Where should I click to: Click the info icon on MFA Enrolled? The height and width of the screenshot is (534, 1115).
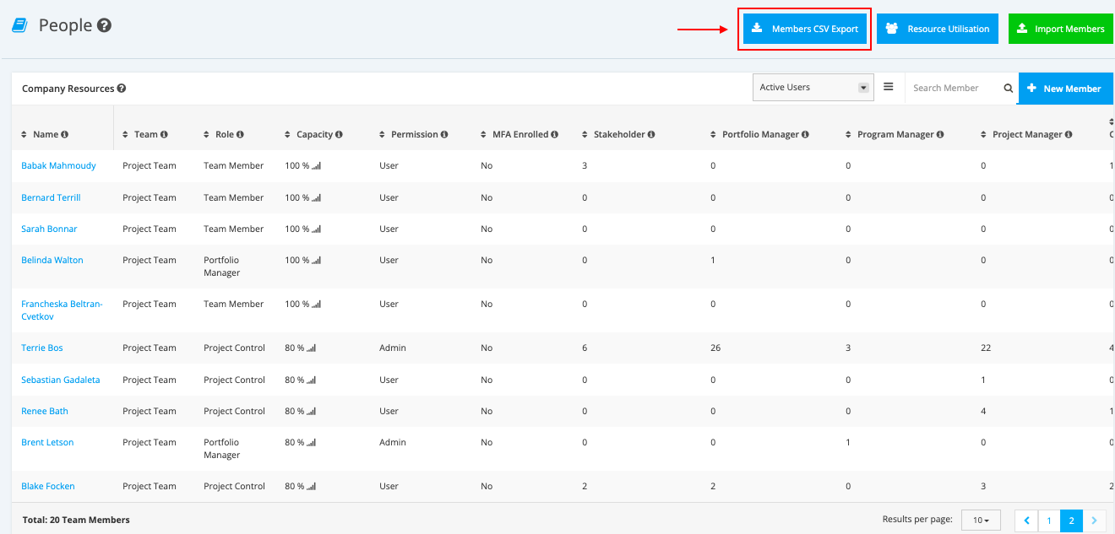coord(555,134)
